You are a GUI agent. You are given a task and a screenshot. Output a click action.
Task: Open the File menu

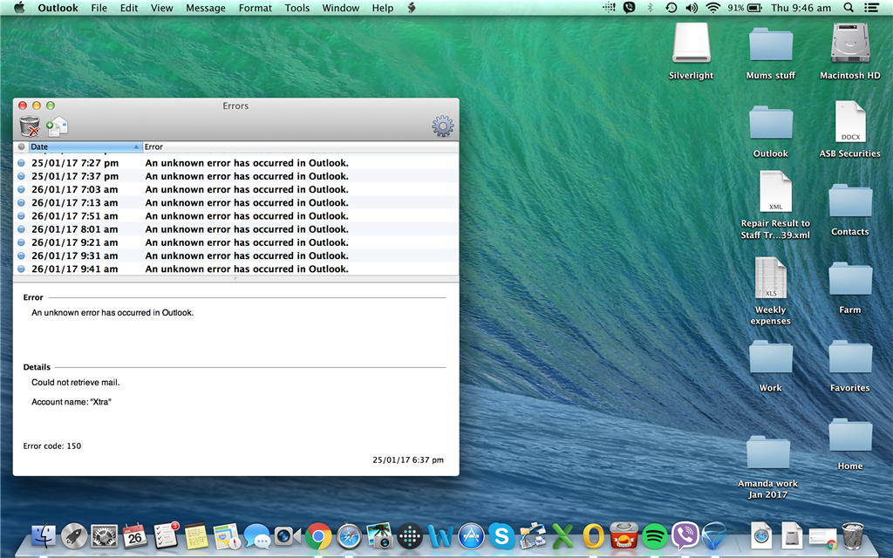tap(99, 8)
